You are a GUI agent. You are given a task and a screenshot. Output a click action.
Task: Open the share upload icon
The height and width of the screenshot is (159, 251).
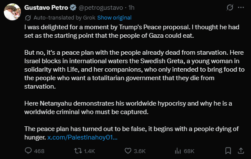tap(241, 151)
